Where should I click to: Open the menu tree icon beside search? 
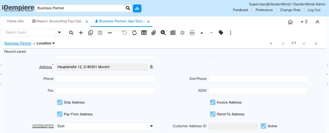(x=137, y=8)
